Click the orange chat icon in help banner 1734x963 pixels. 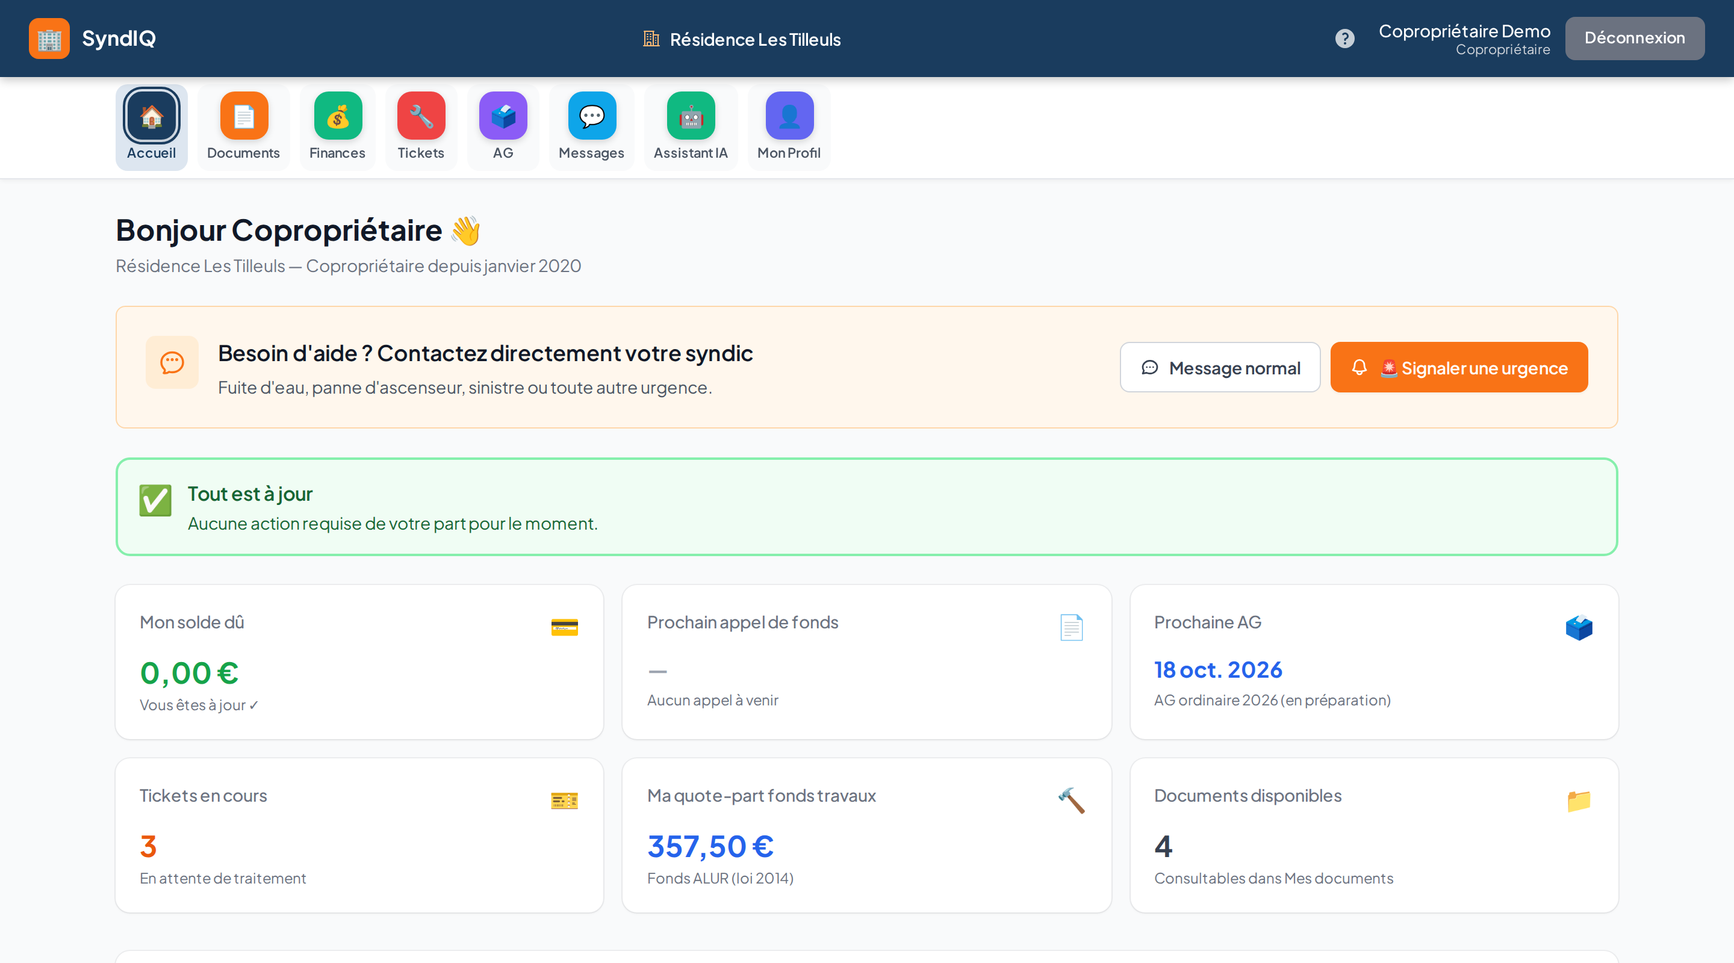(172, 363)
